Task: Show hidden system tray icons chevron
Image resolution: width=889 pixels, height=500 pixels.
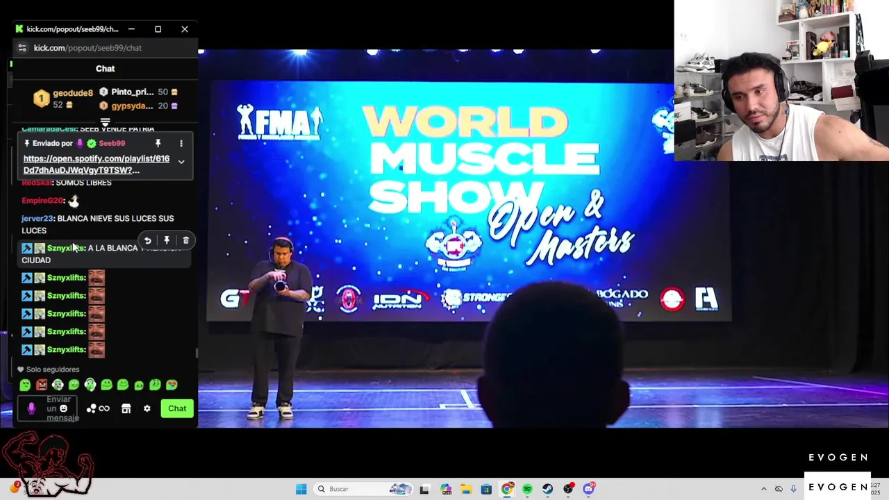Action: [x=763, y=489]
